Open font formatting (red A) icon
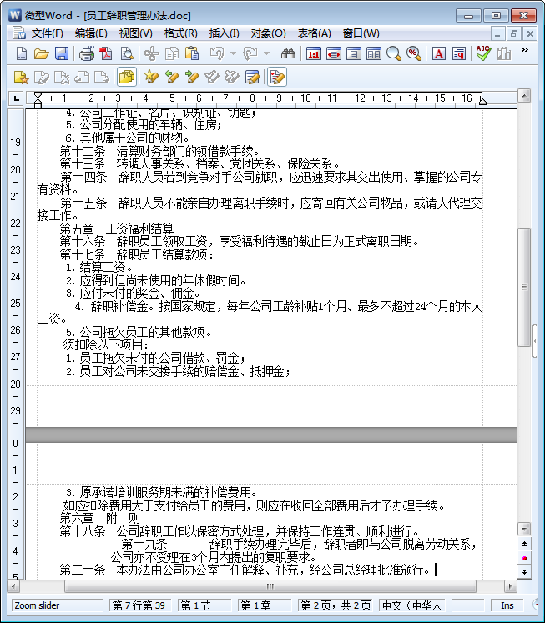545x623 pixels. pos(439,53)
